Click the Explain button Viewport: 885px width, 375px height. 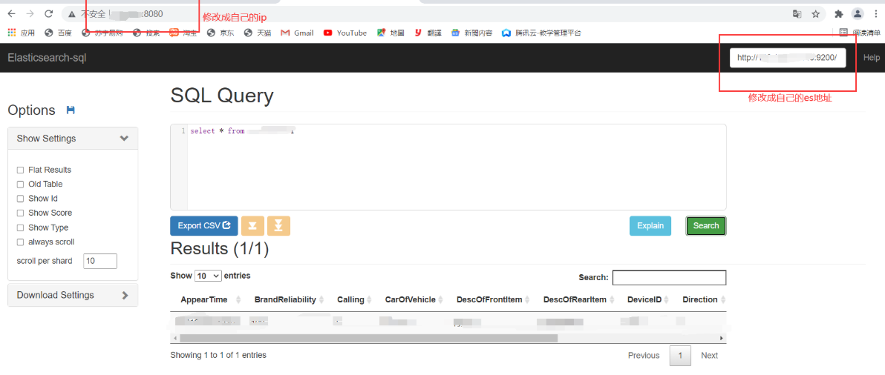[650, 226]
